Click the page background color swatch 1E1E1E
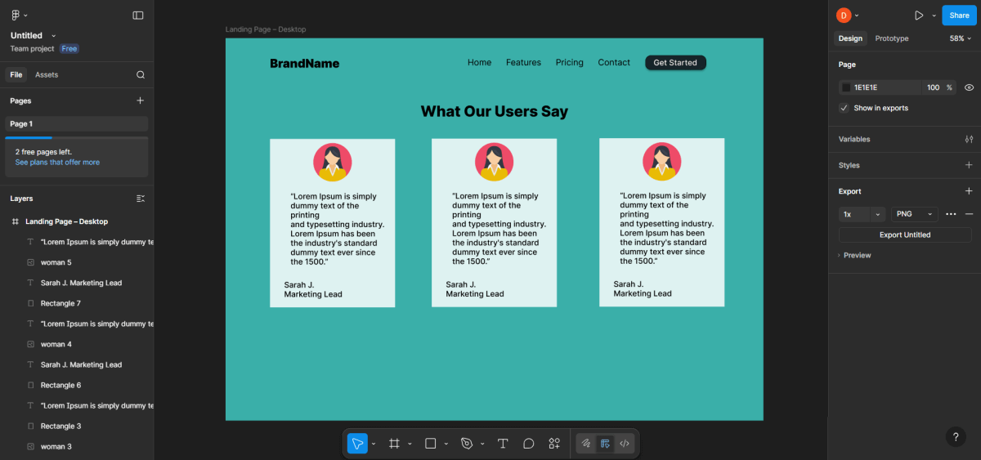Screen dimensions: 981x460 pyautogui.click(x=847, y=87)
